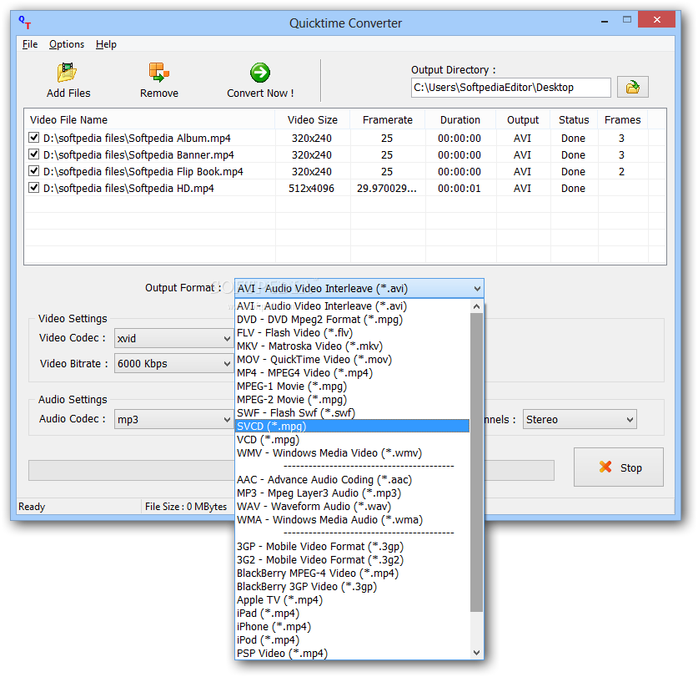Select BlackBerry 3GP Video format
698x677 pixels.
pos(353,587)
